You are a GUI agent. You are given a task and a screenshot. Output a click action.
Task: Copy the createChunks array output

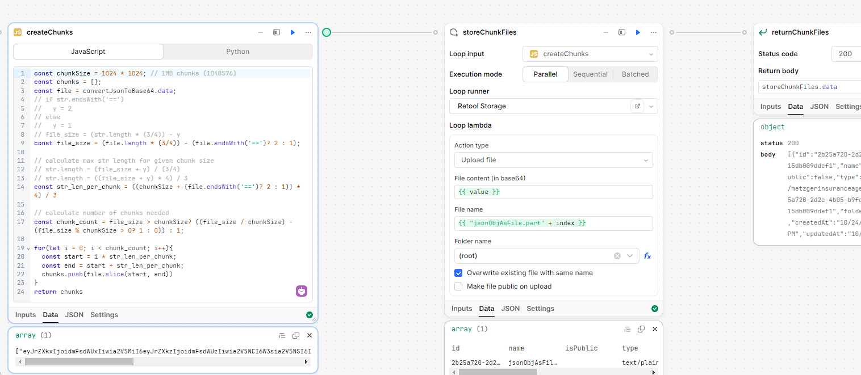coord(295,335)
